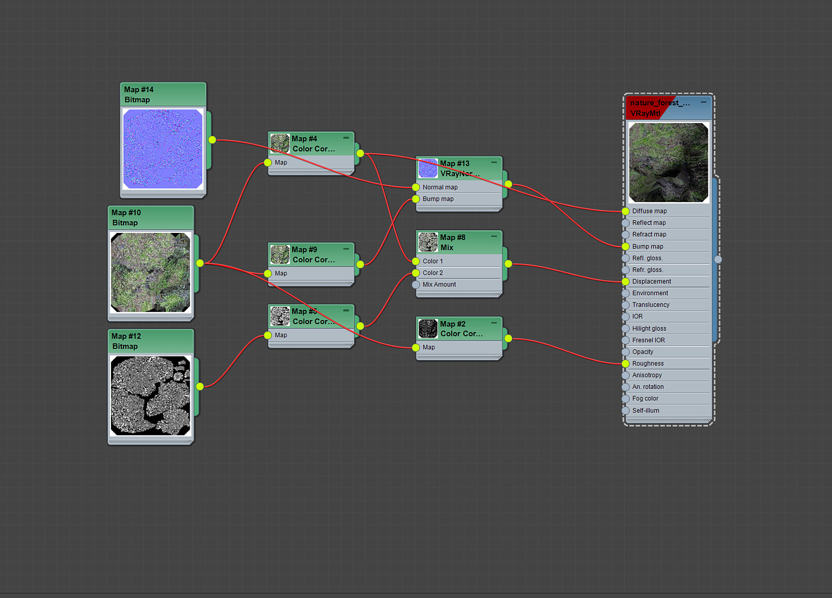The width and height of the screenshot is (832, 598).
Task: Collapse the Map #4 Color Correction node
Action: coord(346,138)
